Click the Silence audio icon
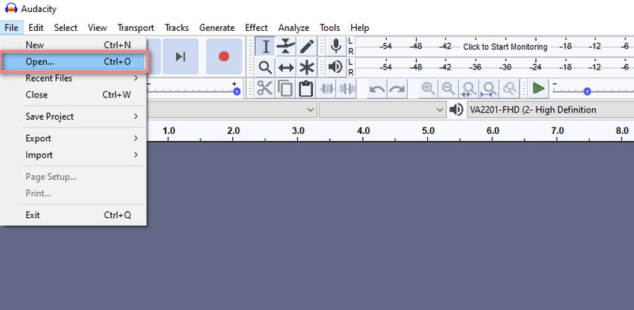 point(347,88)
